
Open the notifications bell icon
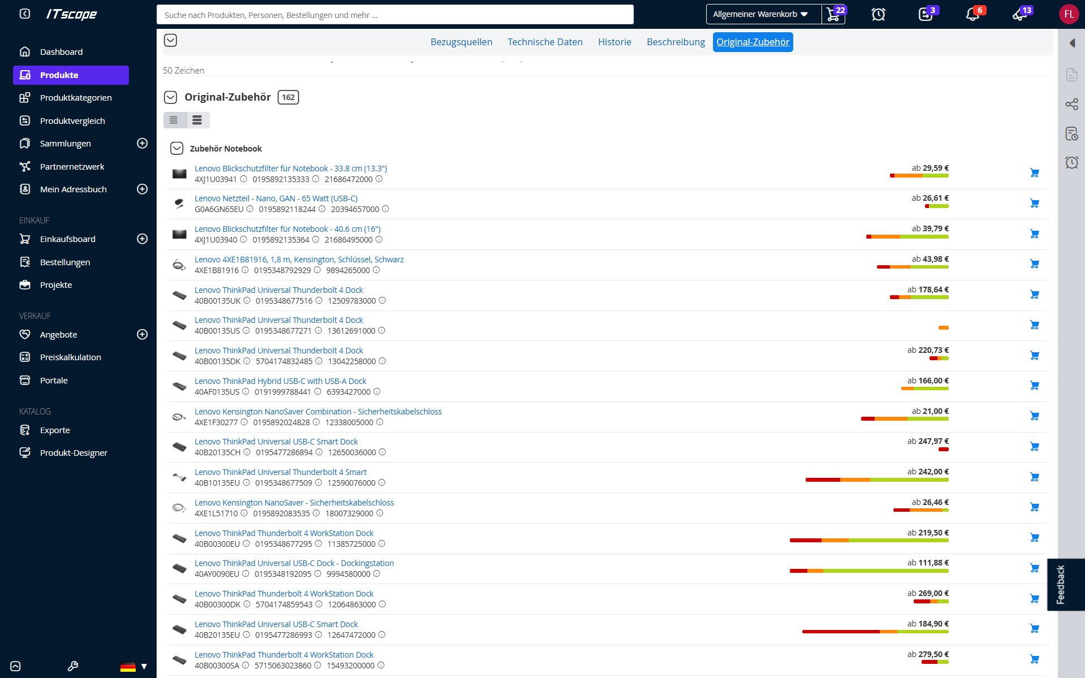tap(972, 14)
